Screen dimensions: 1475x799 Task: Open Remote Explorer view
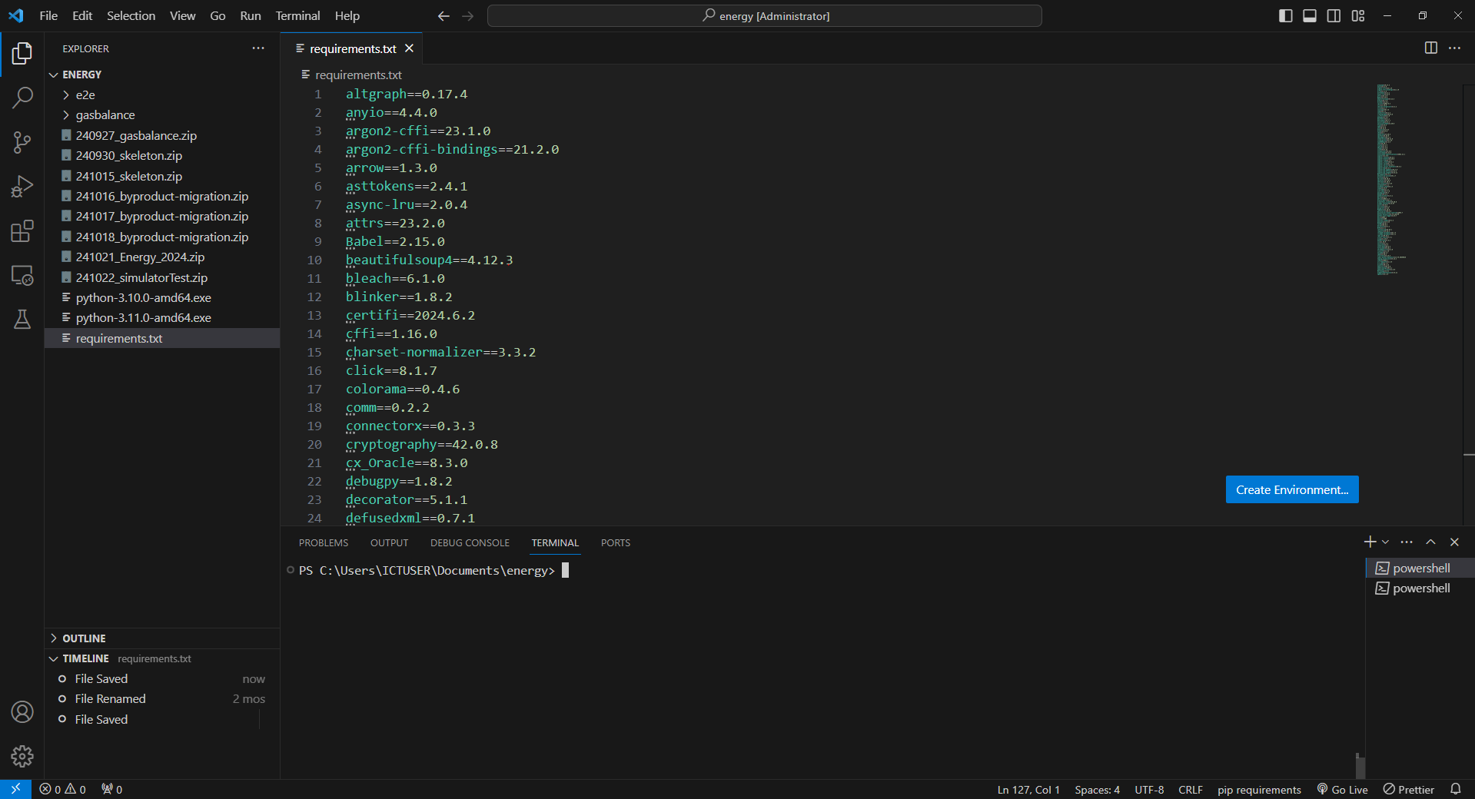(x=22, y=275)
